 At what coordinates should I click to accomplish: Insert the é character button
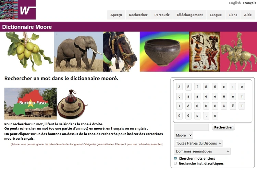click(233, 96)
